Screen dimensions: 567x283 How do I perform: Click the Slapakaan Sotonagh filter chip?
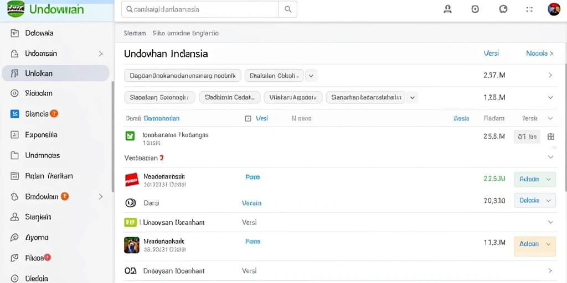pos(159,97)
